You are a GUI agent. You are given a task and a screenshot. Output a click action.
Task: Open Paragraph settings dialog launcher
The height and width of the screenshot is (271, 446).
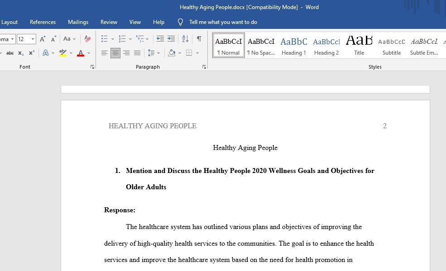click(x=204, y=67)
